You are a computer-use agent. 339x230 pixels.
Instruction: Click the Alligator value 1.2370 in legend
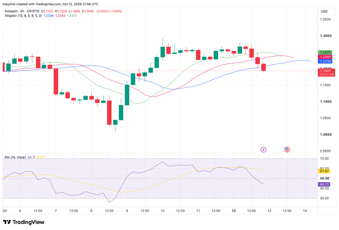pos(72,16)
